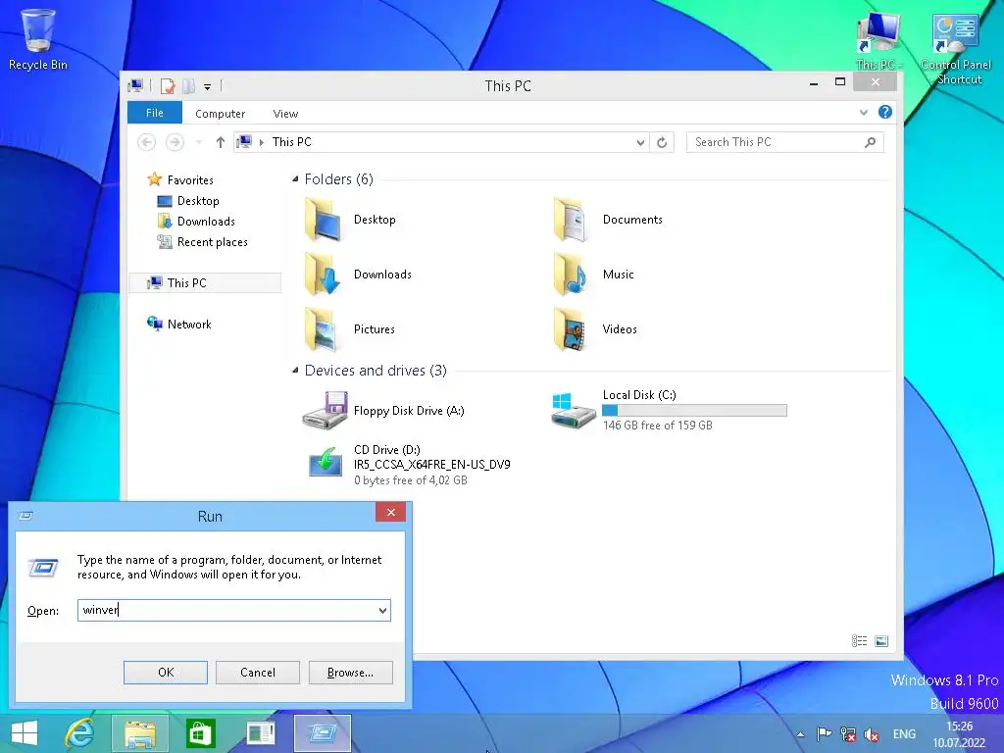This screenshot has height=753, width=1004.
Task: Switch to details view layout button
Action: point(859,640)
